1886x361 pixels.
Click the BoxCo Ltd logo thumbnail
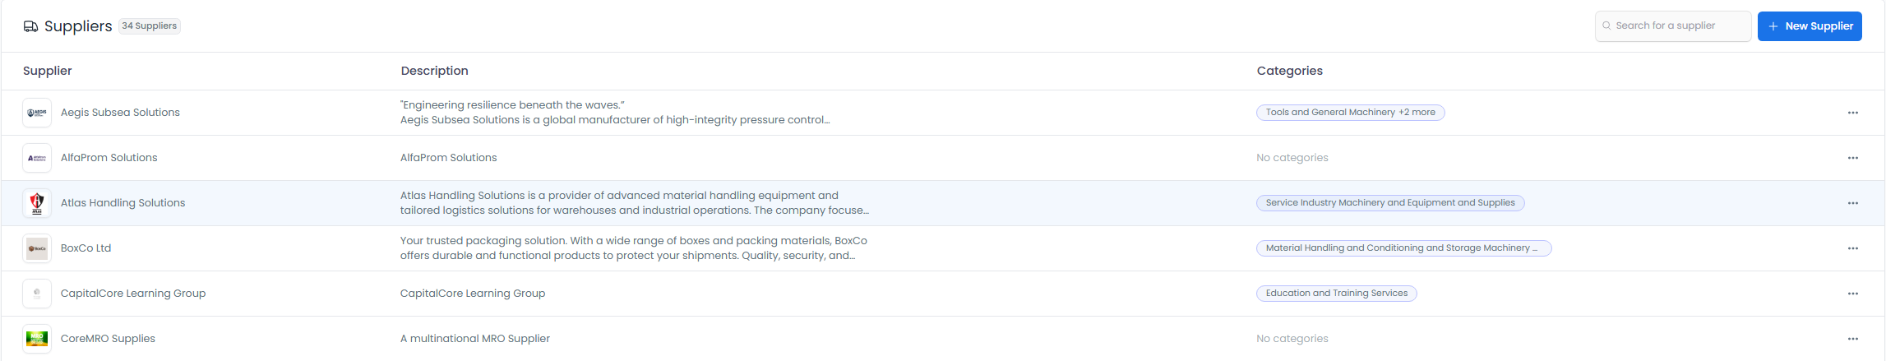[37, 248]
